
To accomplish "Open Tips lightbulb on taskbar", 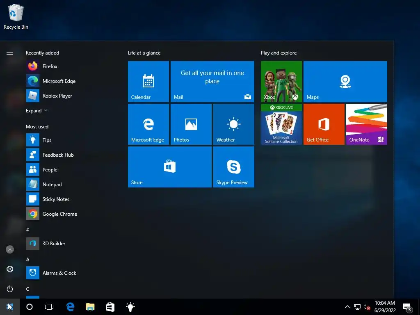I will point(130,307).
